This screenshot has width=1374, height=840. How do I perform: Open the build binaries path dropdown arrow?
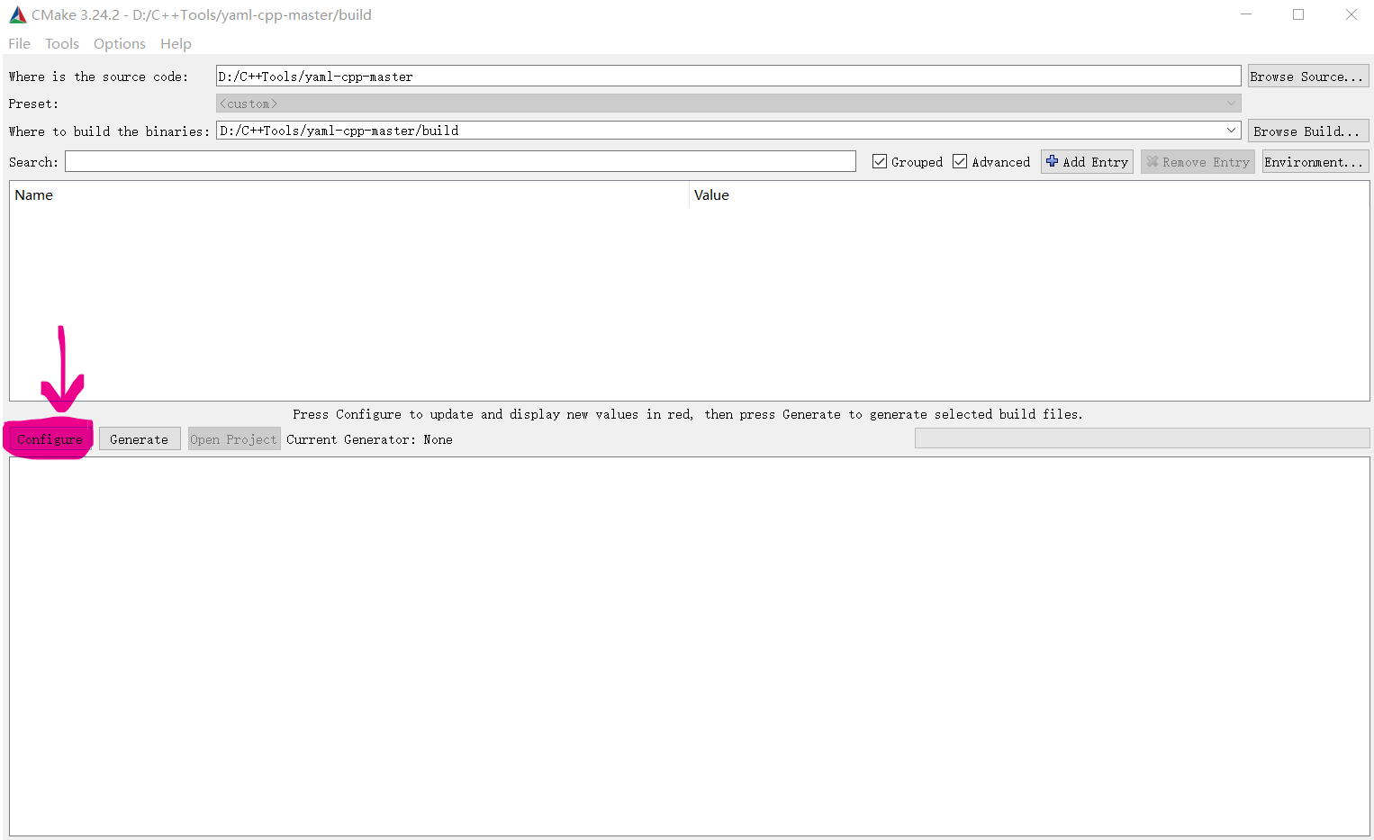pos(1231,130)
